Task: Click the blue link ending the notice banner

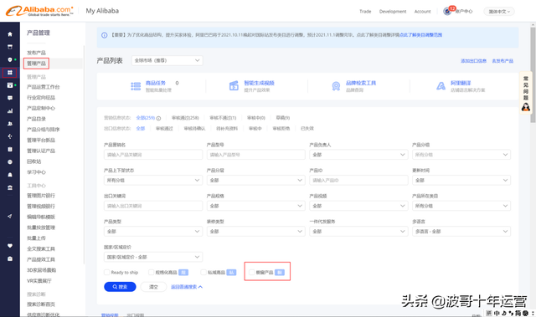Action: [x=420, y=35]
